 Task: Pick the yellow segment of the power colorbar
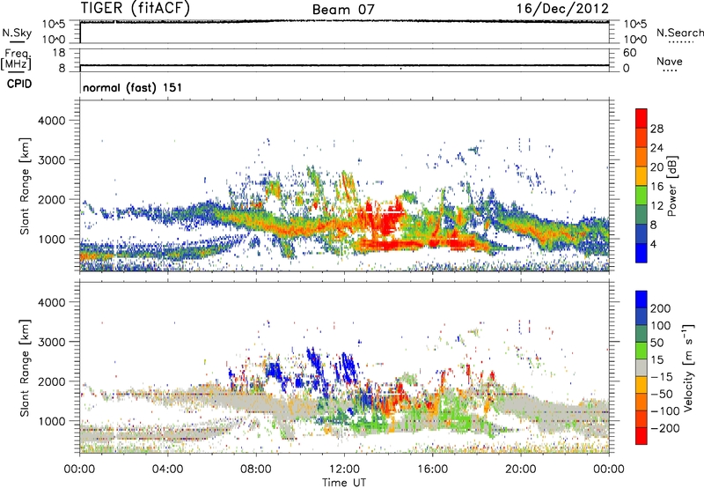point(642,175)
